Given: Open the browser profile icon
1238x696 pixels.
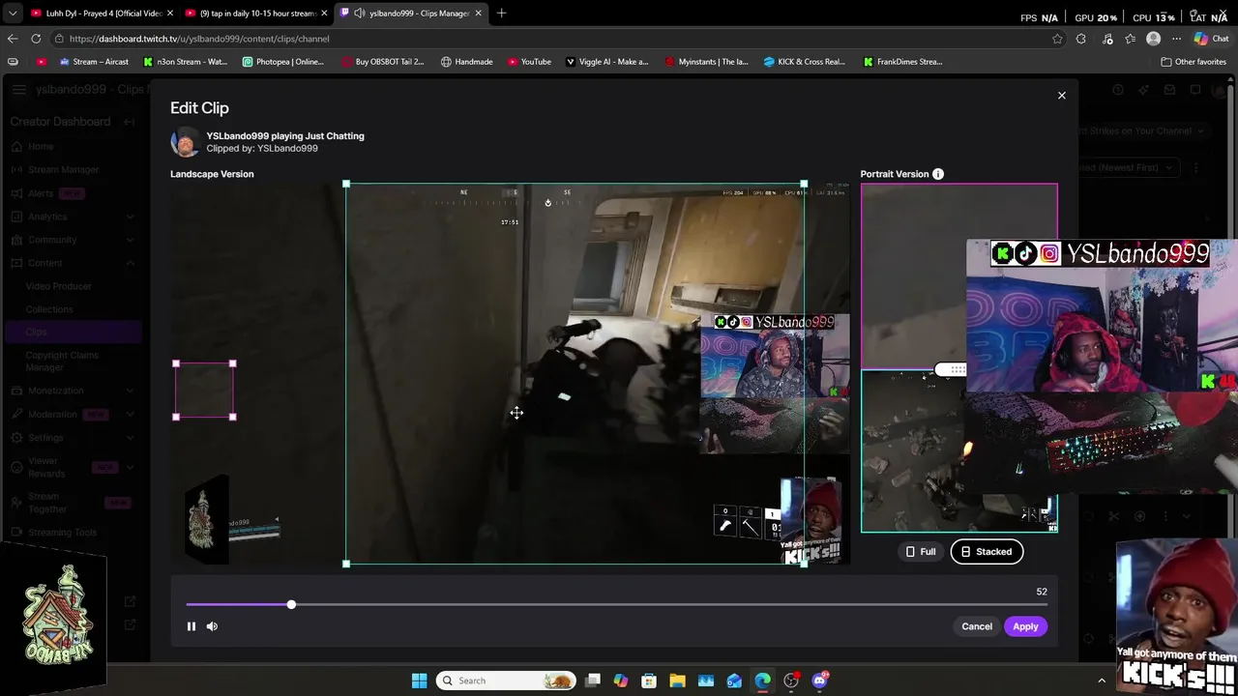Looking at the screenshot, I should click(1153, 39).
